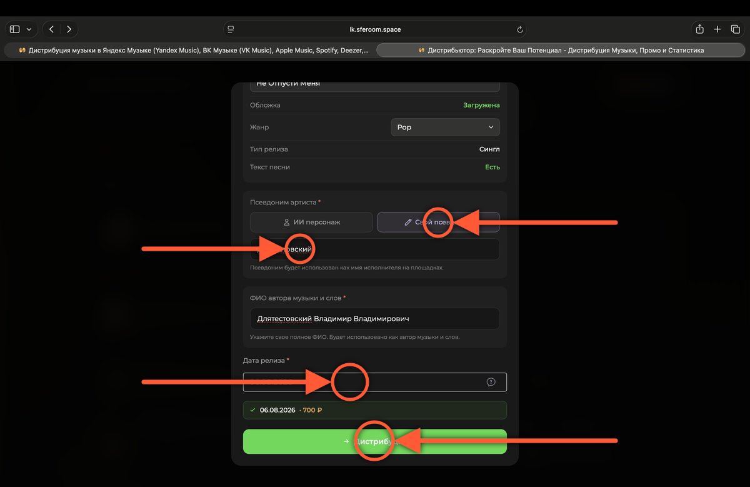Open a new tab with the plus icon
Viewport: 750px width, 487px height.
coord(717,29)
